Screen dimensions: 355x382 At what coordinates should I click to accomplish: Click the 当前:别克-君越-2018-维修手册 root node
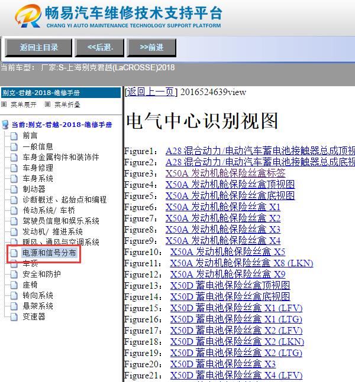point(62,125)
